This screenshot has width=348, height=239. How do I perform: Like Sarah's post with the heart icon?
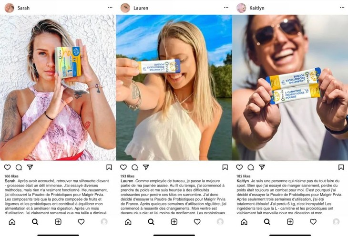(8, 167)
